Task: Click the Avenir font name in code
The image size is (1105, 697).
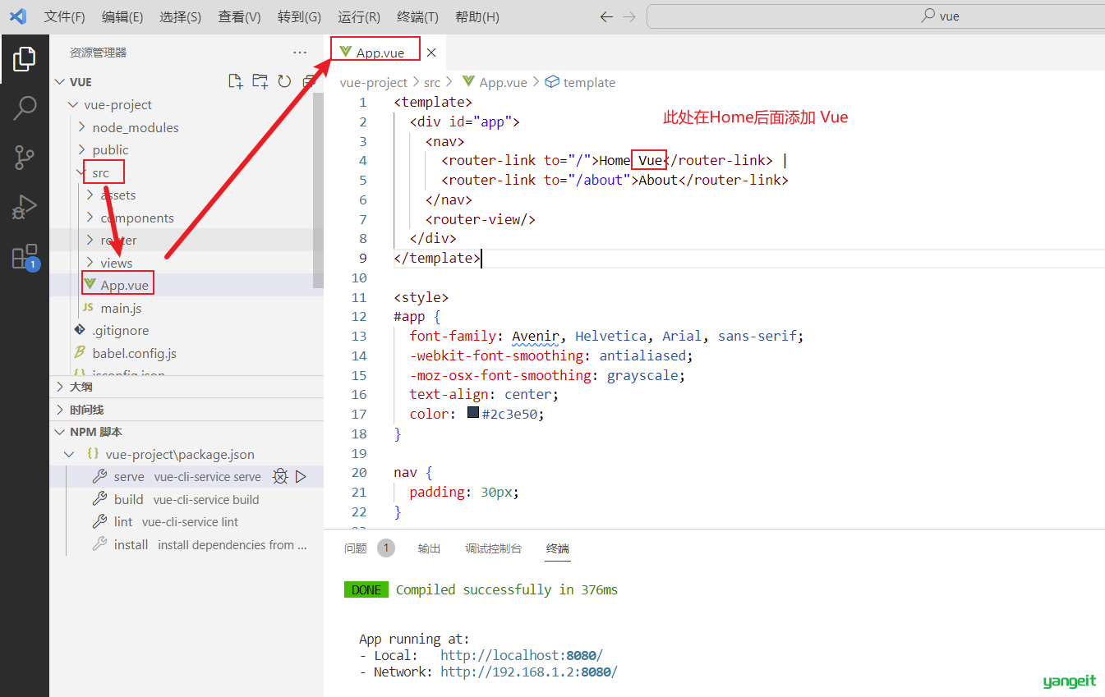Action: pyautogui.click(x=535, y=336)
